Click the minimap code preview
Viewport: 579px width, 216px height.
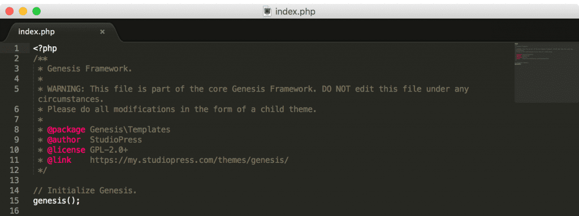[x=546, y=72]
